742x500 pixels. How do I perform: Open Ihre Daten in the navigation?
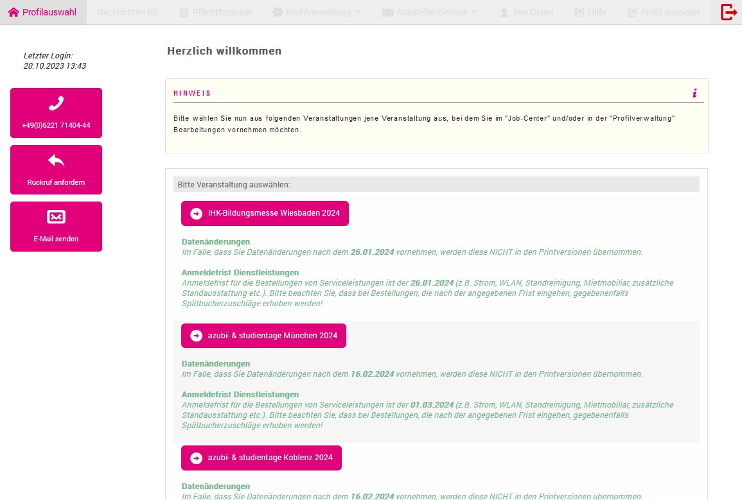tap(526, 12)
